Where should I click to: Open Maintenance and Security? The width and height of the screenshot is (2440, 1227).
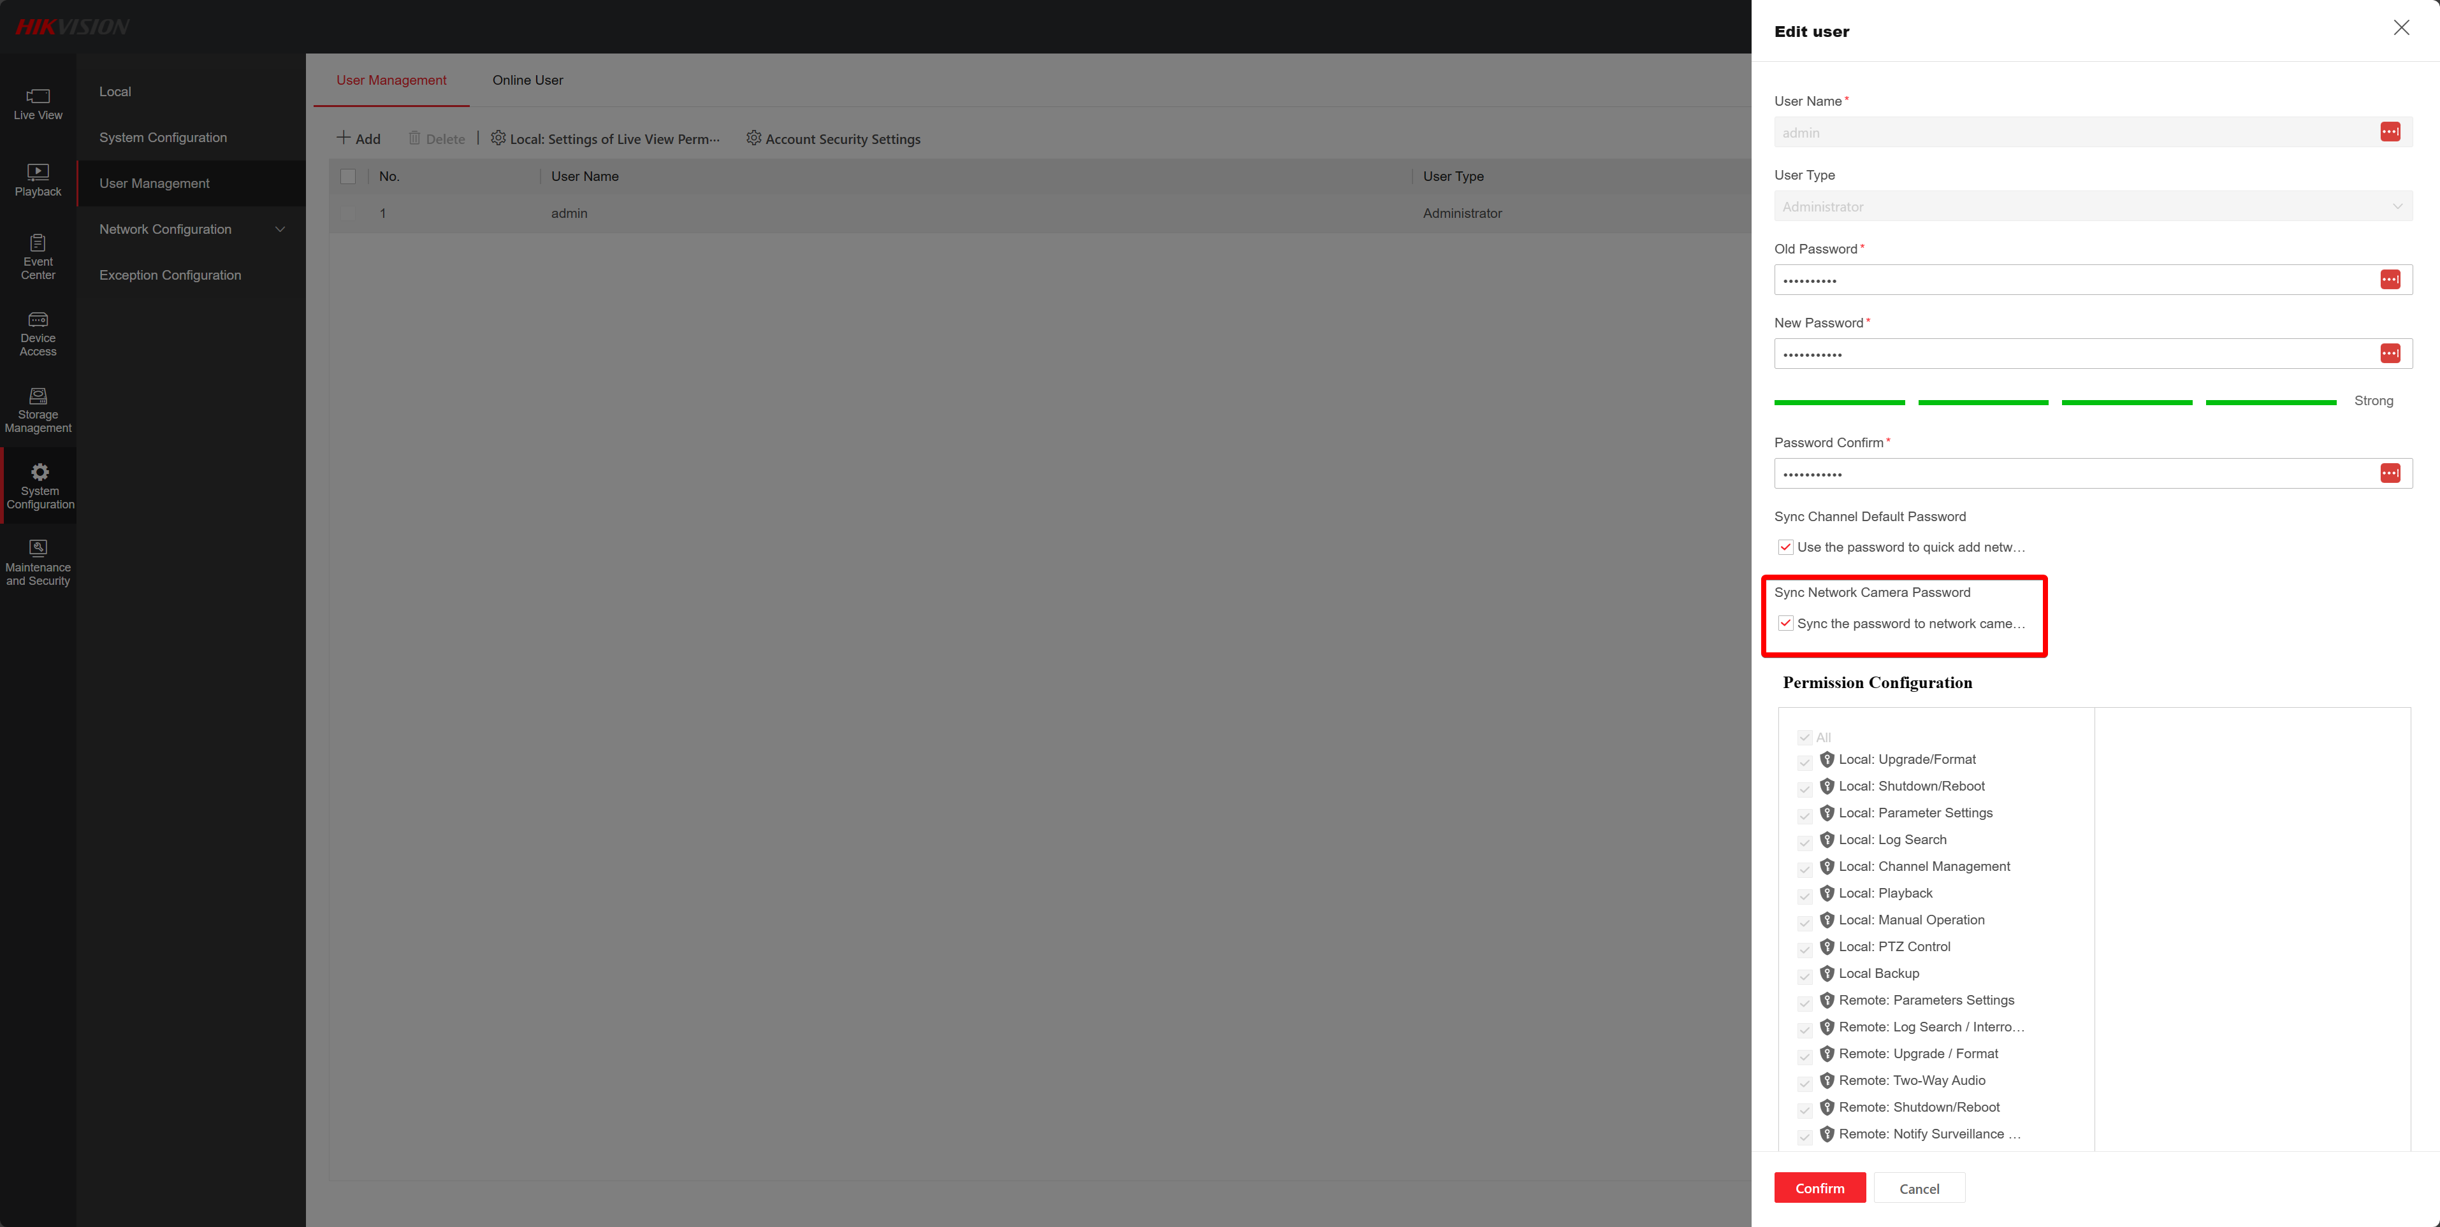(x=38, y=561)
